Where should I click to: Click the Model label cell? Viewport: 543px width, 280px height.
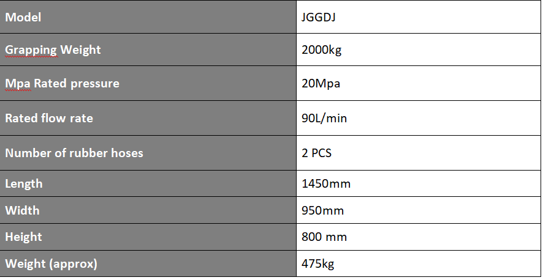pyautogui.click(x=148, y=17)
